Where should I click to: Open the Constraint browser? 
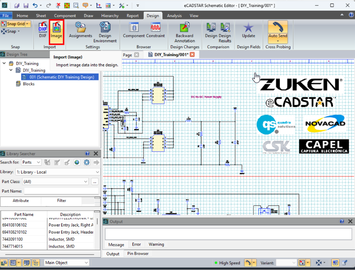tap(155, 29)
